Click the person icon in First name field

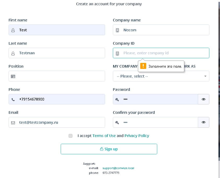click(13, 30)
